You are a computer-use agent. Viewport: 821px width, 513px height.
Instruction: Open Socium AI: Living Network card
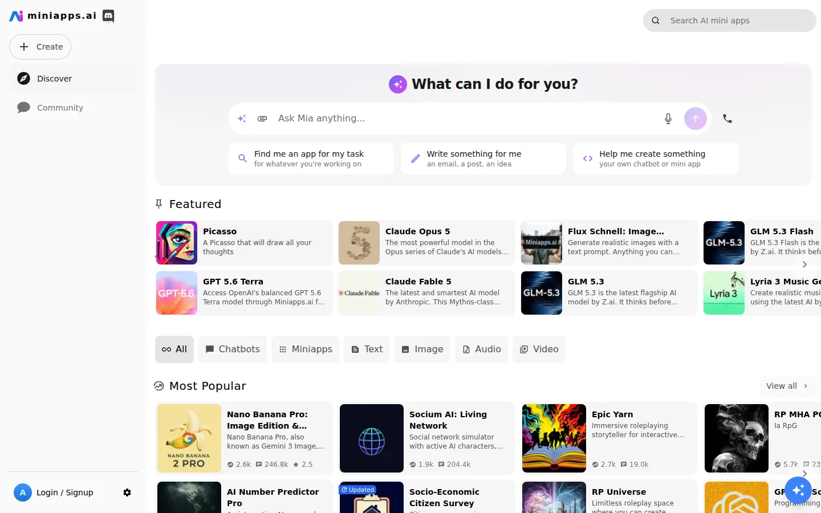click(426, 438)
